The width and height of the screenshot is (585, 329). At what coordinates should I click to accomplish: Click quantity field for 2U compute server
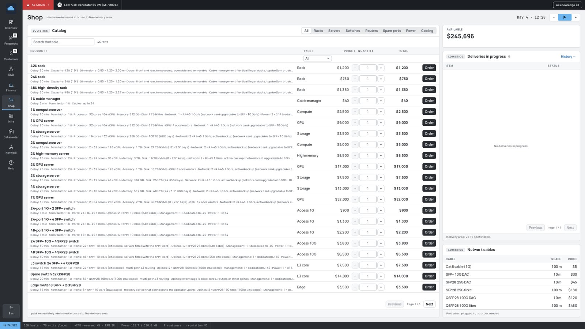coord(368,144)
